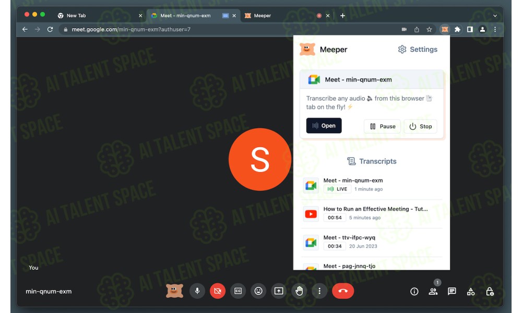This screenshot has width=522, height=313.
Task: Toggle closed captions in Meet
Action: (x=238, y=291)
